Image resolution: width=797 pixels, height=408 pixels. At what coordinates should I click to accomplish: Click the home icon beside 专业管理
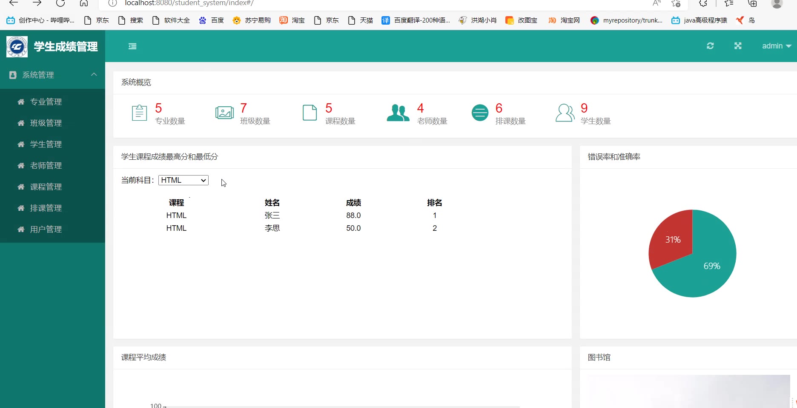[x=21, y=102]
